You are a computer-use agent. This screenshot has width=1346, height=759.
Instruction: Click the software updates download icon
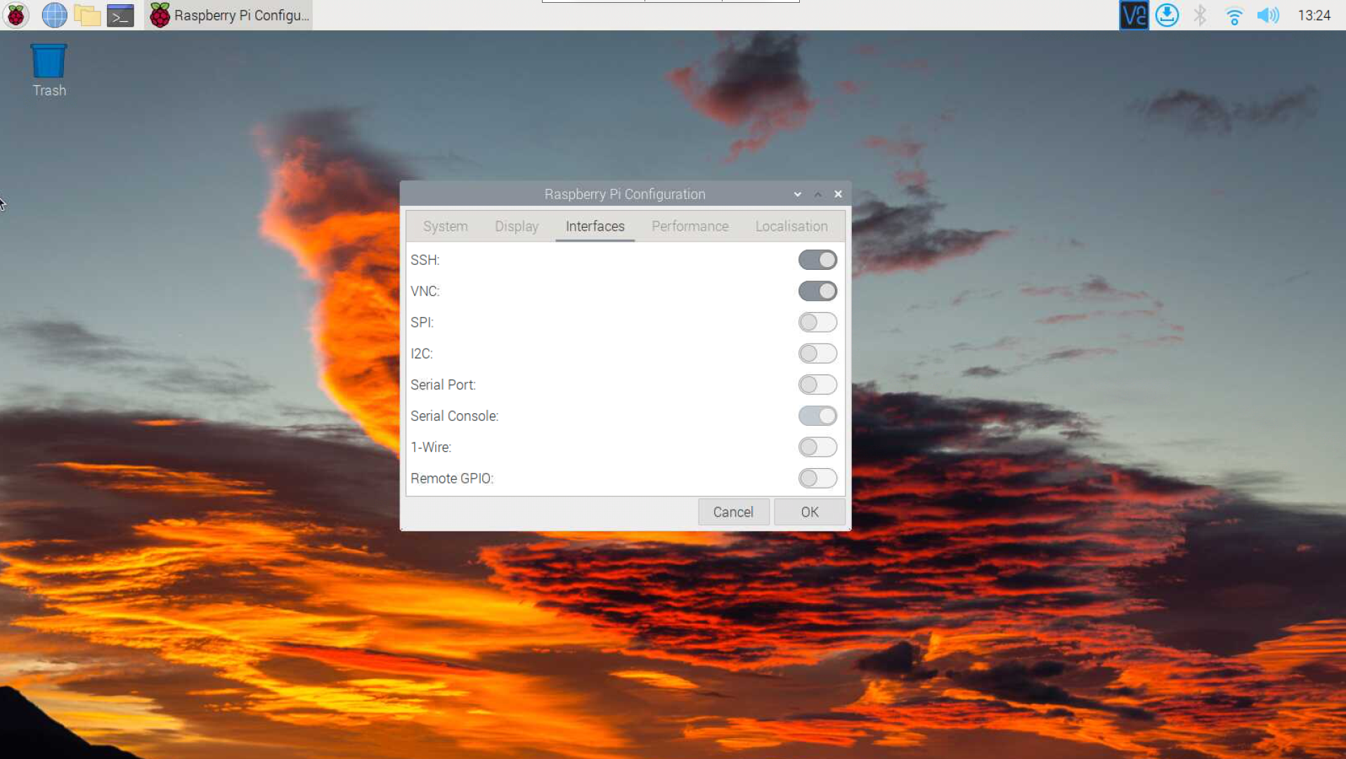(x=1167, y=15)
